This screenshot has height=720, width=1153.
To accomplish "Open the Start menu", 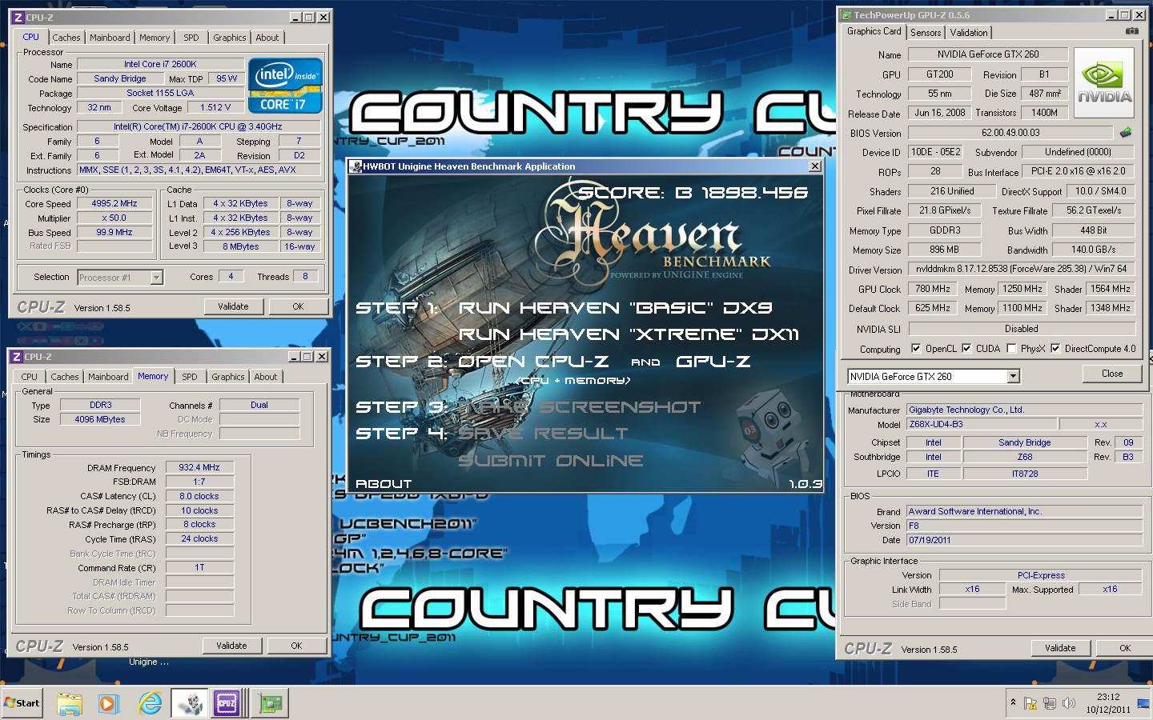I will (22, 703).
